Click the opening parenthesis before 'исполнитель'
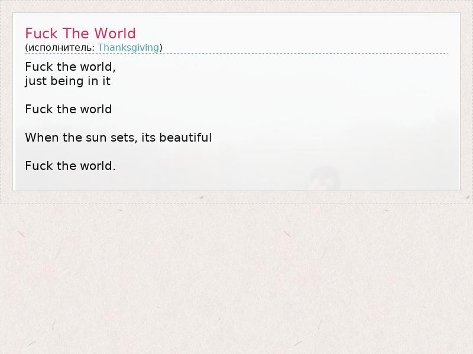Image resolution: width=473 pixels, height=354 pixels. (27, 47)
